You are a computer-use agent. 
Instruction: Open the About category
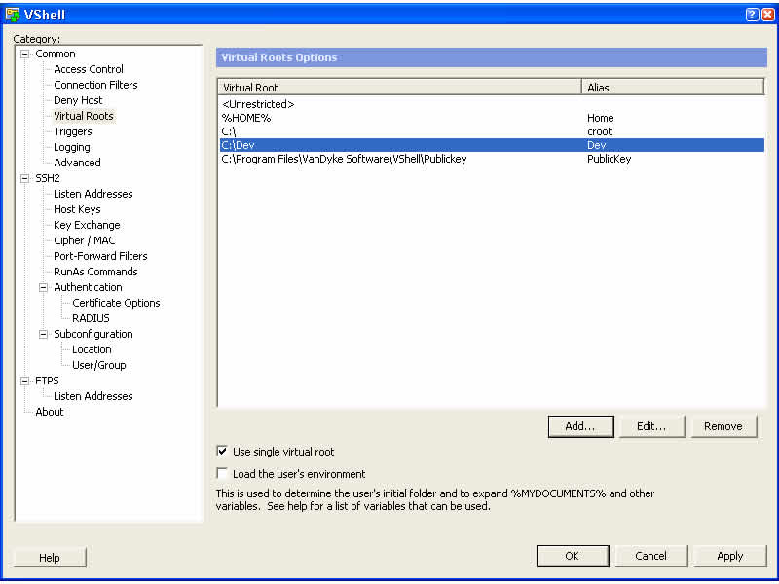coord(50,412)
